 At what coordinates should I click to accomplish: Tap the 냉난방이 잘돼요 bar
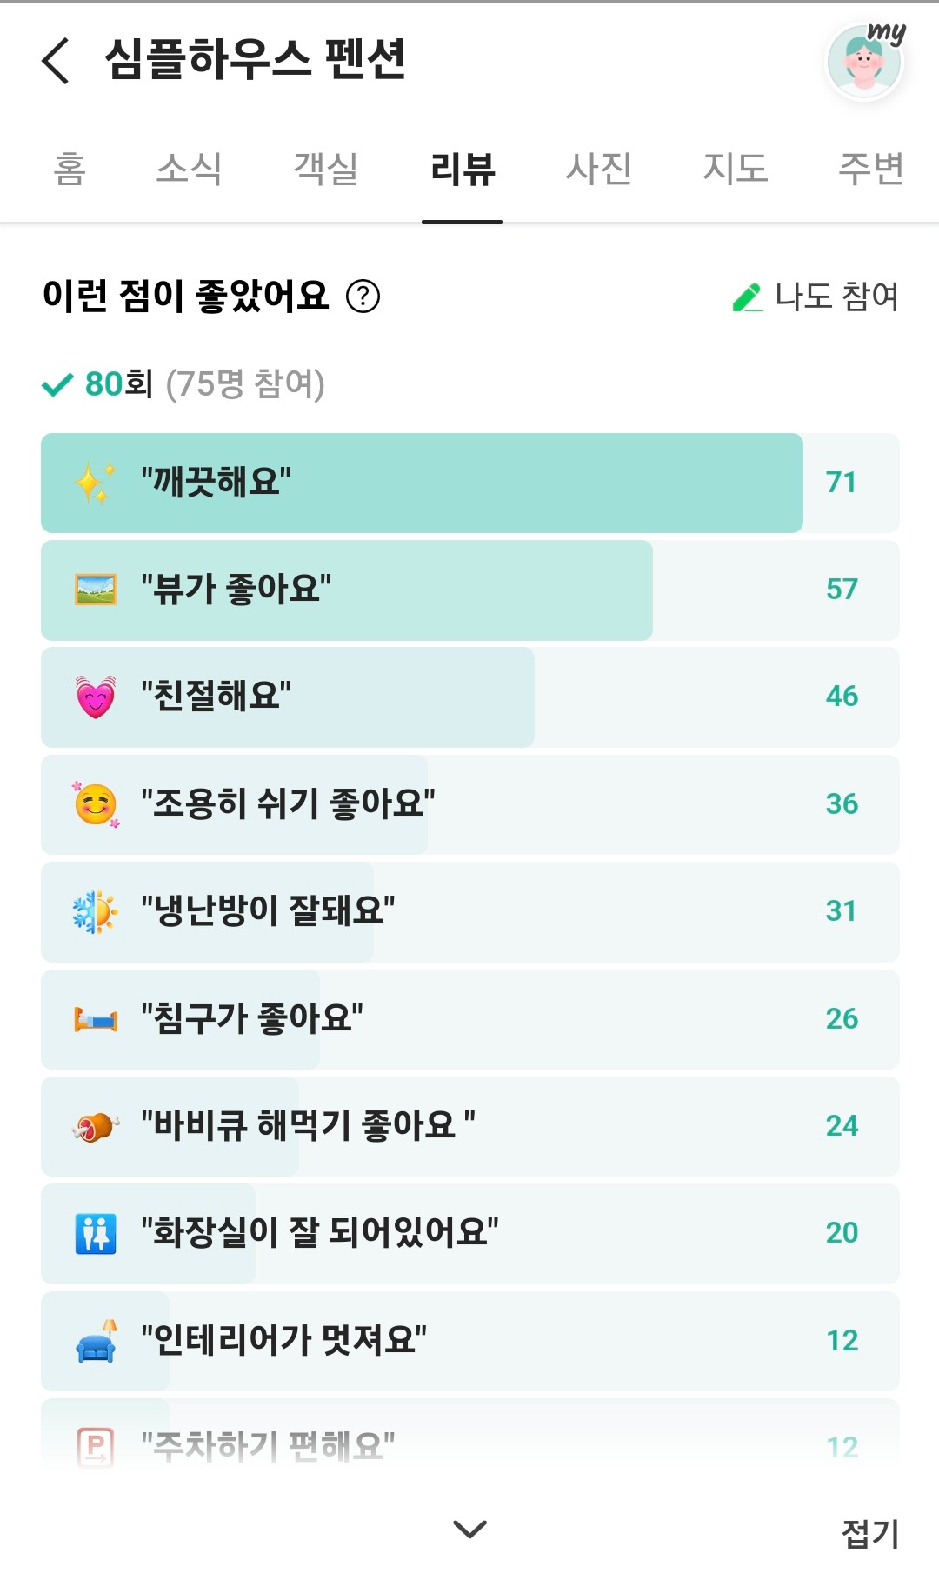tap(469, 911)
